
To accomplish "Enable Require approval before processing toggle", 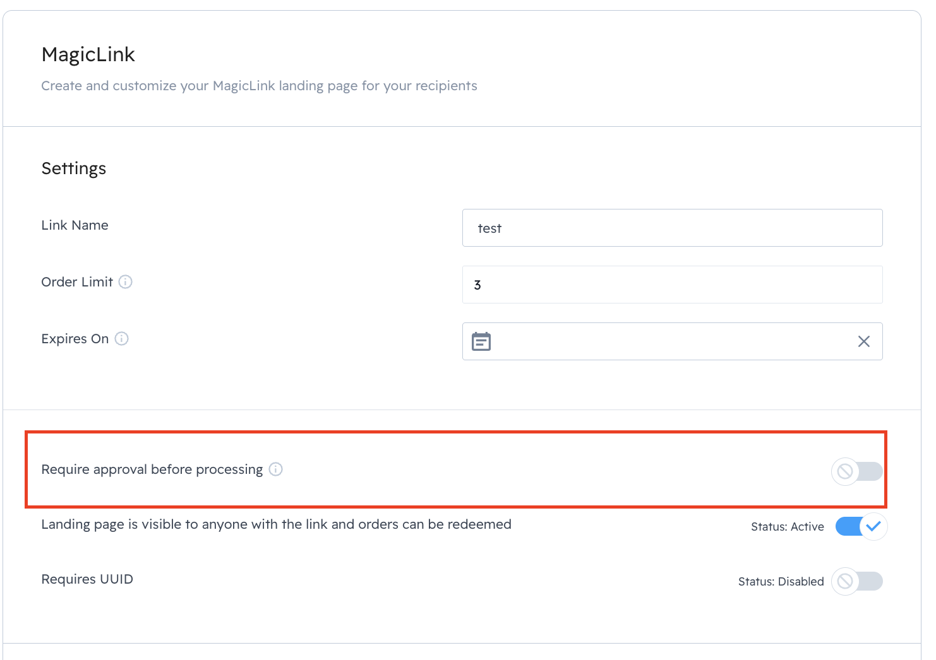I will tap(857, 471).
